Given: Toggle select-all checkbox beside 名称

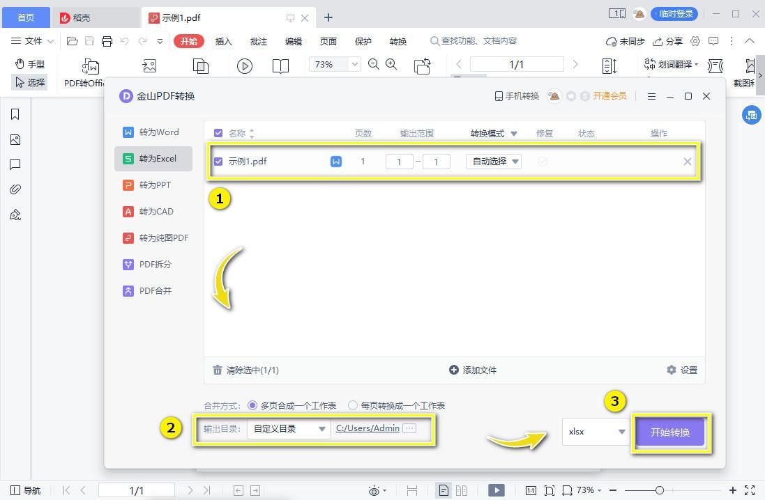Looking at the screenshot, I should (218, 133).
